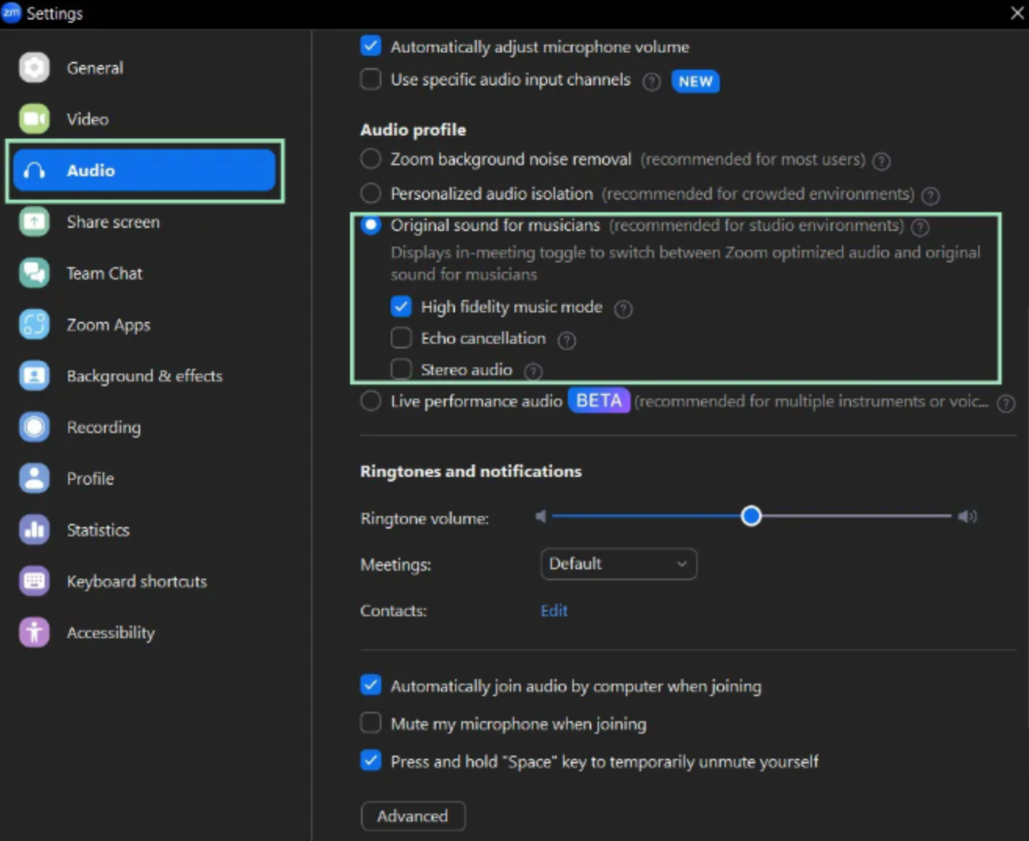Click the Background & effects icon
Viewport: 1029px width, 841px height.
point(34,376)
